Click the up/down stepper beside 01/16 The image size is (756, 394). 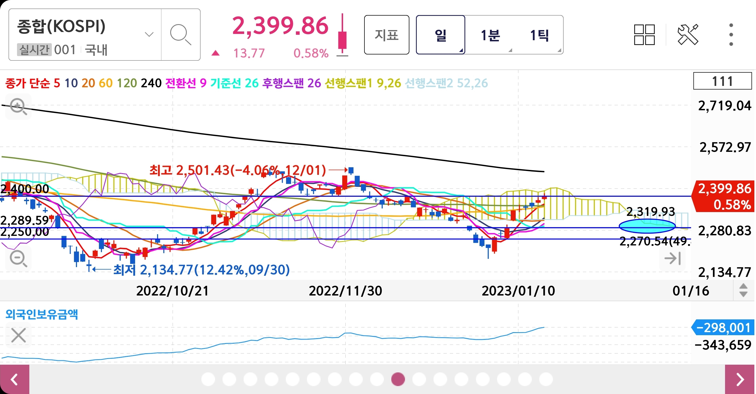[743, 290]
